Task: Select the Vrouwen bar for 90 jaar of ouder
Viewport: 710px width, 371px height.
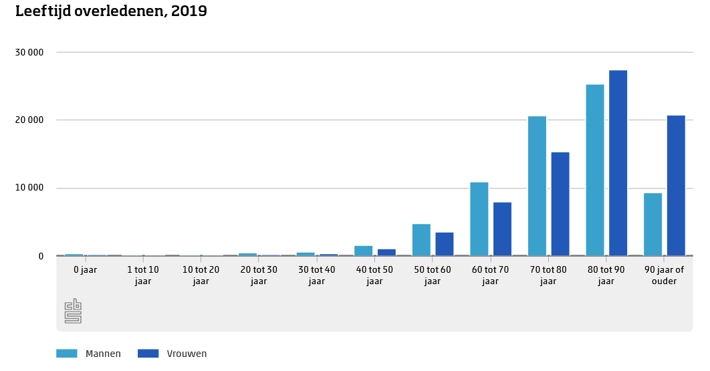Action: 676,186
